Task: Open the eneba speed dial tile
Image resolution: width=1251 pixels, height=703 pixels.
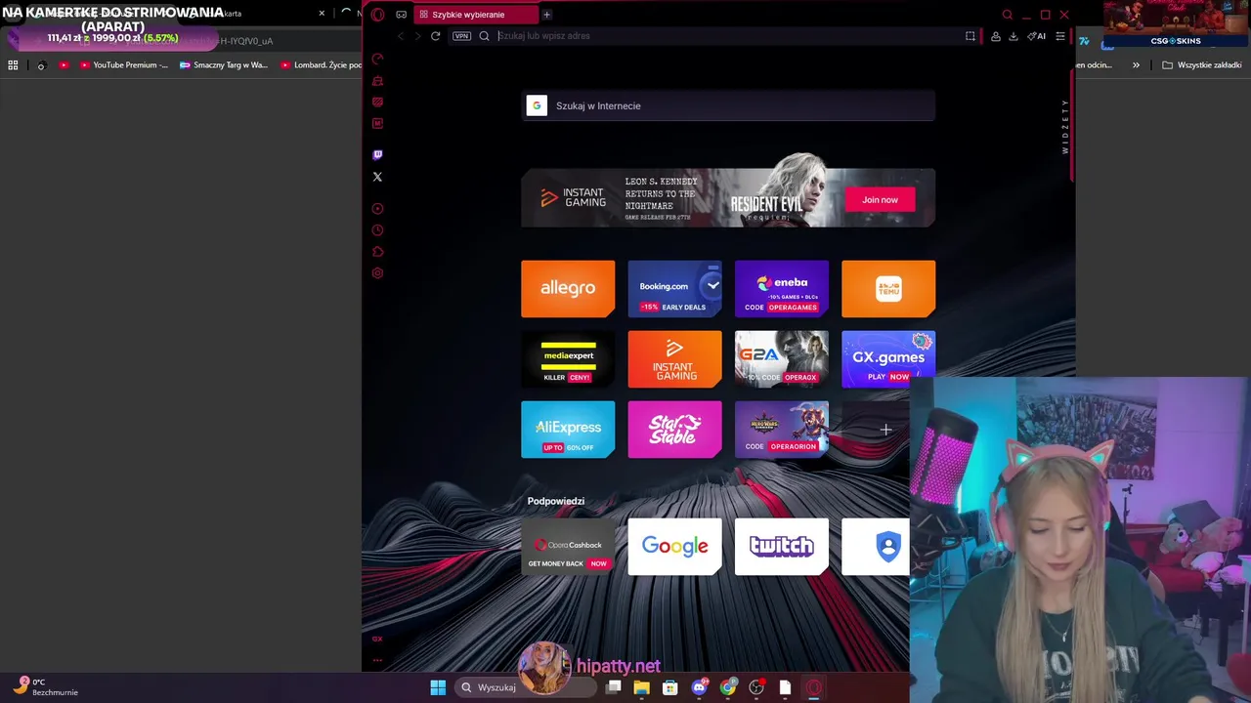Action: [x=782, y=289]
